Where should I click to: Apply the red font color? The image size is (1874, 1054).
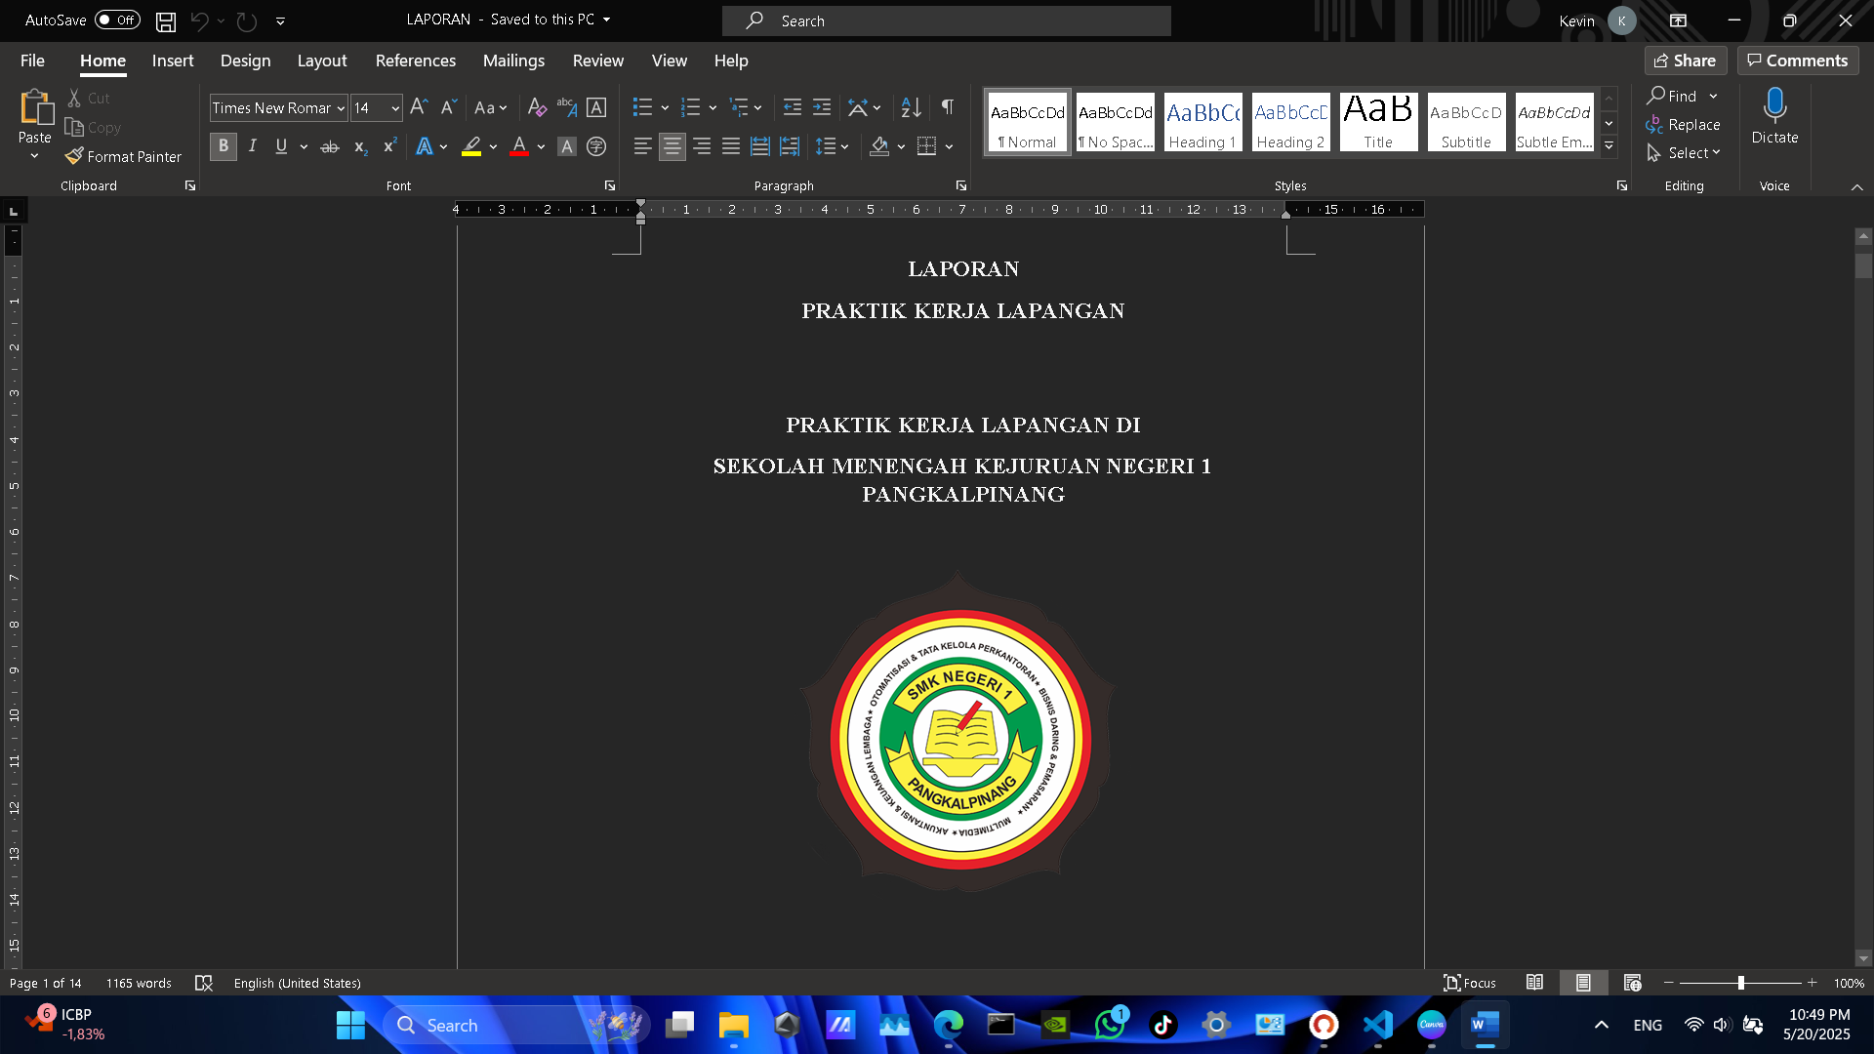tap(519, 146)
